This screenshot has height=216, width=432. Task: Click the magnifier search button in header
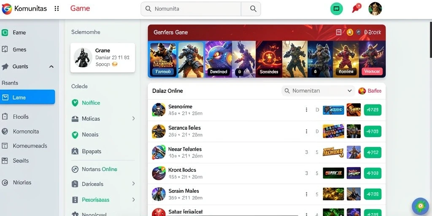pyautogui.click(x=253, y=8)
